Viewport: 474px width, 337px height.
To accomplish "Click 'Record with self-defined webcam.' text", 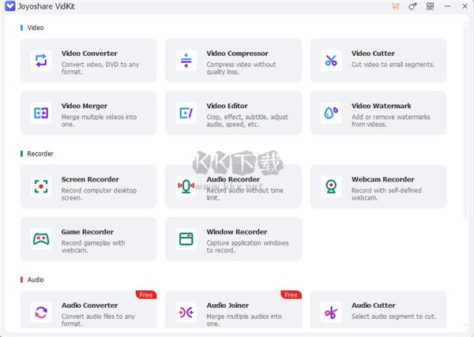I will [x=386, y=194].
